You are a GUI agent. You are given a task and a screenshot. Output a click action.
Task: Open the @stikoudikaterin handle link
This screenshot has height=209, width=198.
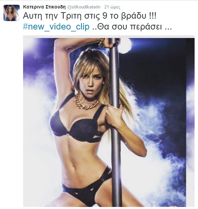84,7
